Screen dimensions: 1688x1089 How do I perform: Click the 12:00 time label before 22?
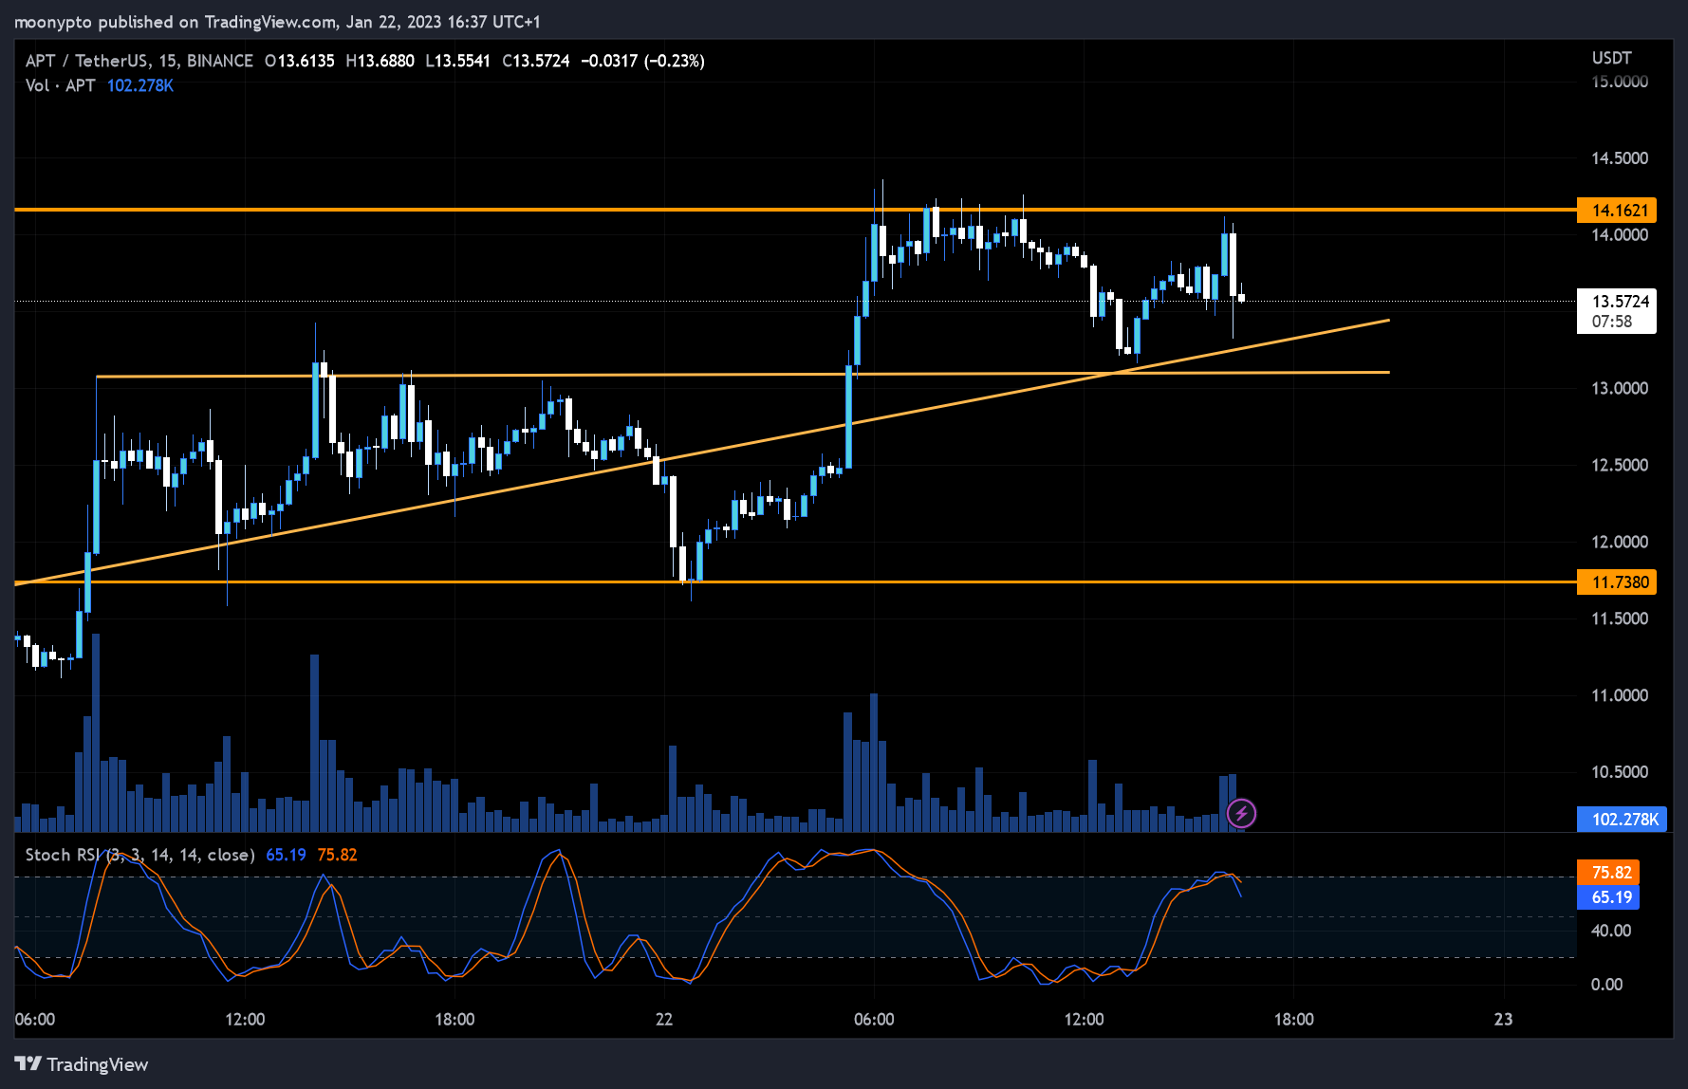tap(245, 1019)
